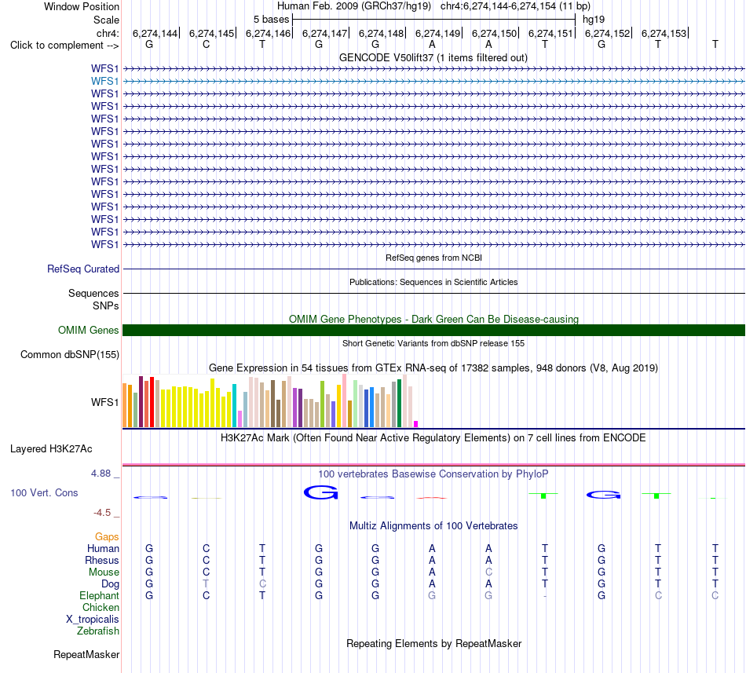The width and height of the screenshot is (746, 673).
Task: Click the Rhesus species label
Action: point(102,560)
